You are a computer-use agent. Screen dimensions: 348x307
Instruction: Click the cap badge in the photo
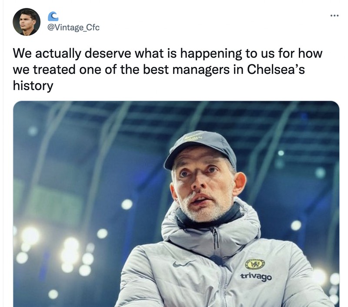click(193, 138)
